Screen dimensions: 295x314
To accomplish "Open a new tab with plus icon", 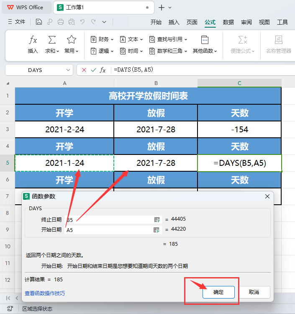I will point(162,8).
